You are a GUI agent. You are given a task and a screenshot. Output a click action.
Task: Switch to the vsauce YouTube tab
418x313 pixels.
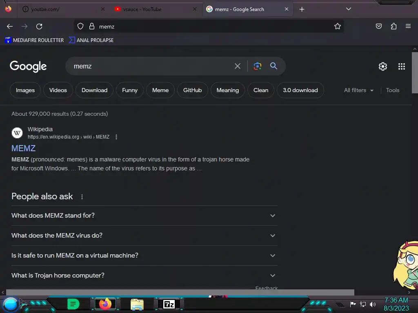[155, 9]
